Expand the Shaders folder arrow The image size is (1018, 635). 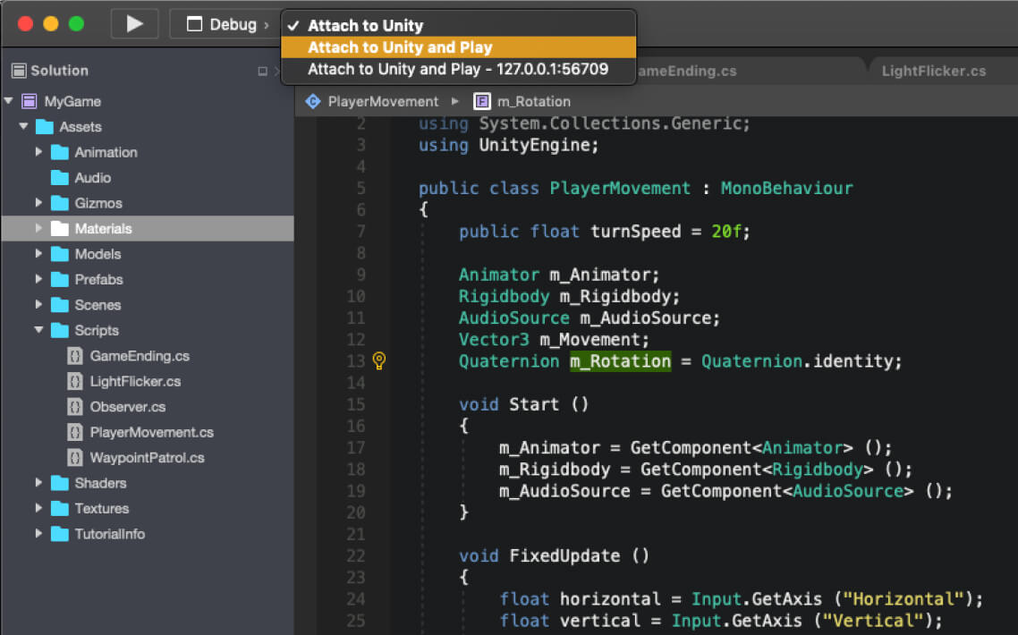click(x=38, y=483)
